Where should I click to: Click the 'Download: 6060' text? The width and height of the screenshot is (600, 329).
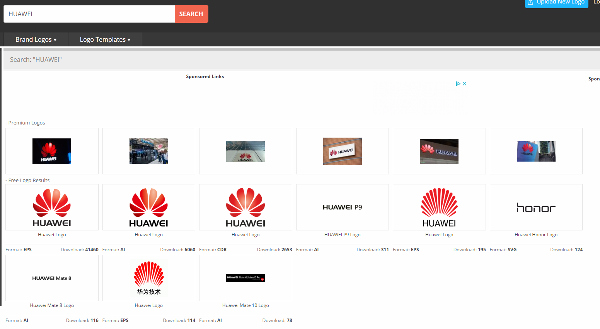tap(178, 250)
